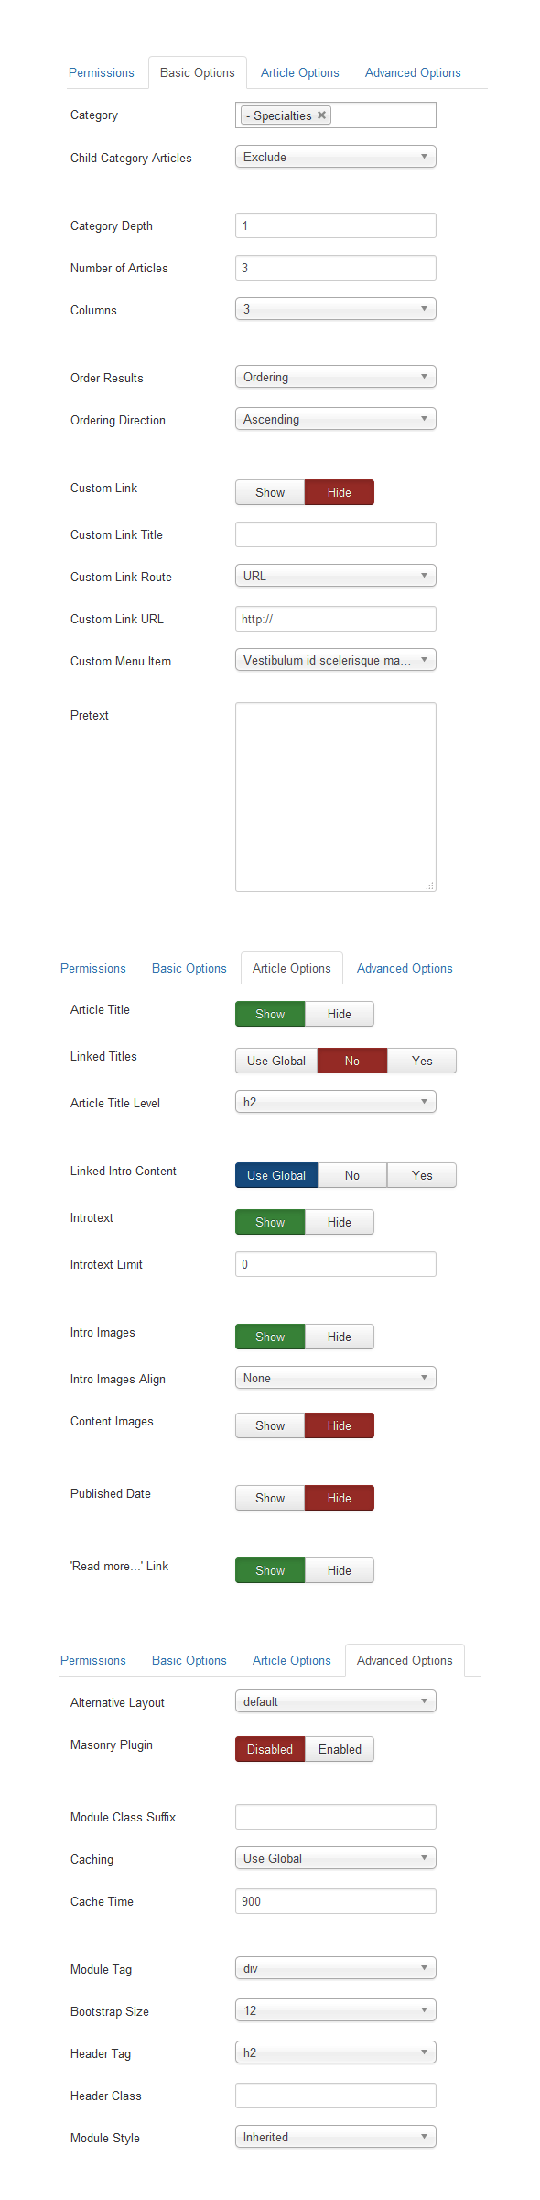Focus the Number of Articles field
The height and width of the screenshot is (2200, 540).
(x=336, y=268)
